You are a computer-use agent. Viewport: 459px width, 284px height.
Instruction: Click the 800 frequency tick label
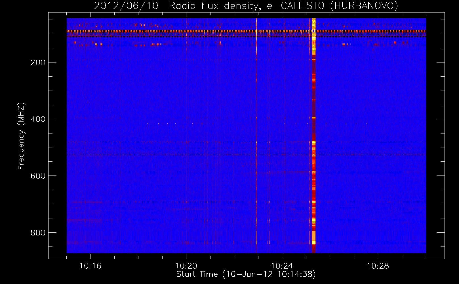(x=38, y=233)
